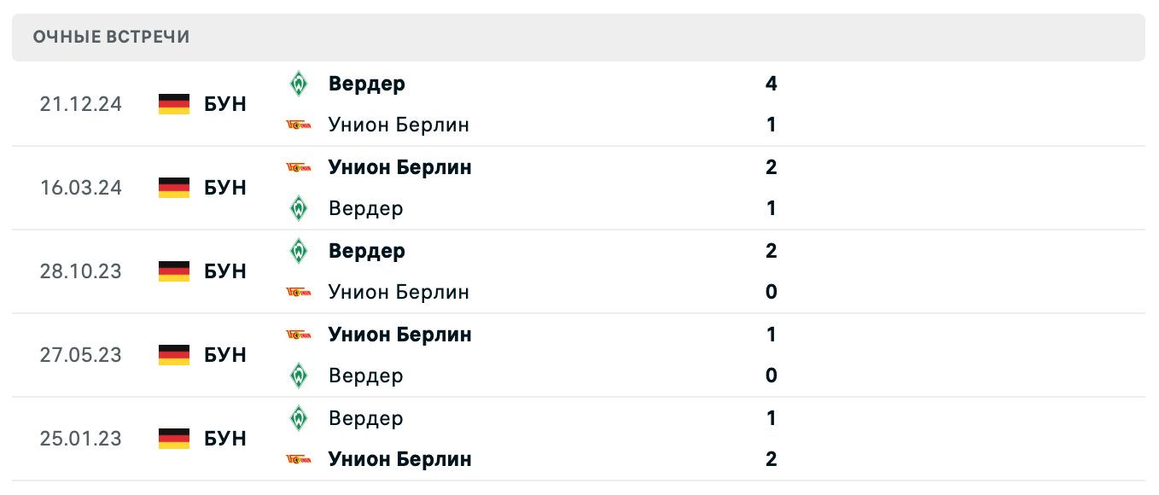Click Werder crest in 16.03.24 match
Image resolution: width=1159 pixels, height=495 pixels.
pyautogui.click(x=298, y=208)
